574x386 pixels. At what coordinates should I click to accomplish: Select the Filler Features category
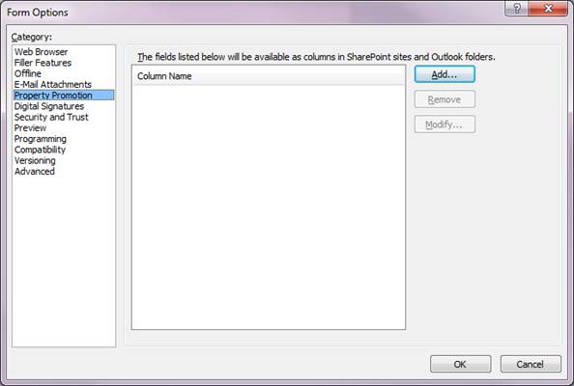point(43,63)
